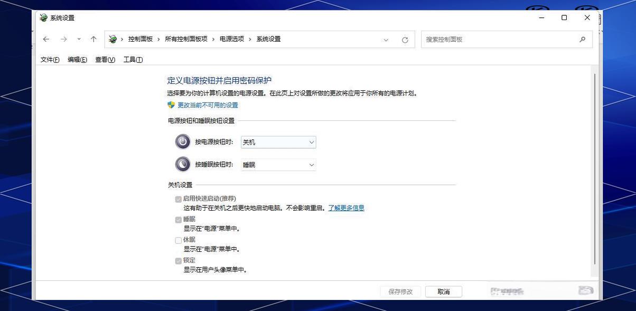Open the 按睡眠按钮时 dropdown showing 睡眠

point(278,164)
